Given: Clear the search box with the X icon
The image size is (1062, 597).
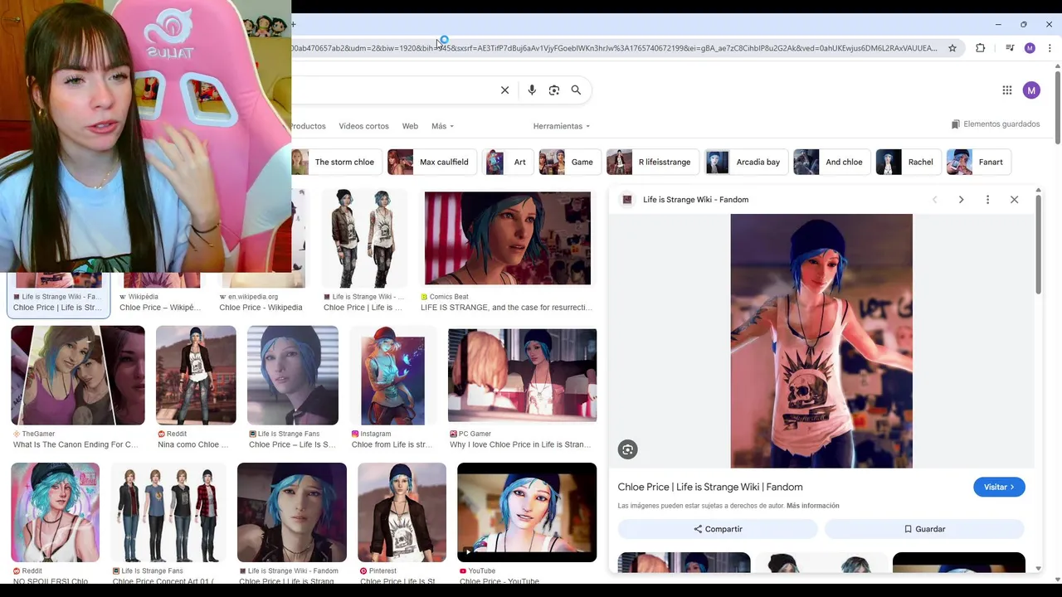Looking at the screenshot, I should pos(504,90).
